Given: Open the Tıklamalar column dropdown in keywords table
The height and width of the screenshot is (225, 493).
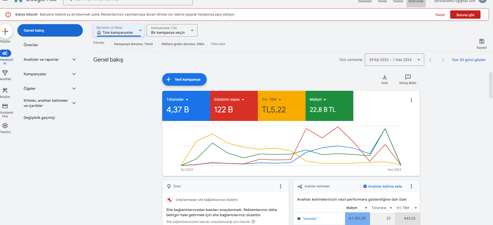Looking at the screenshot, I should [x=391, y=208].
